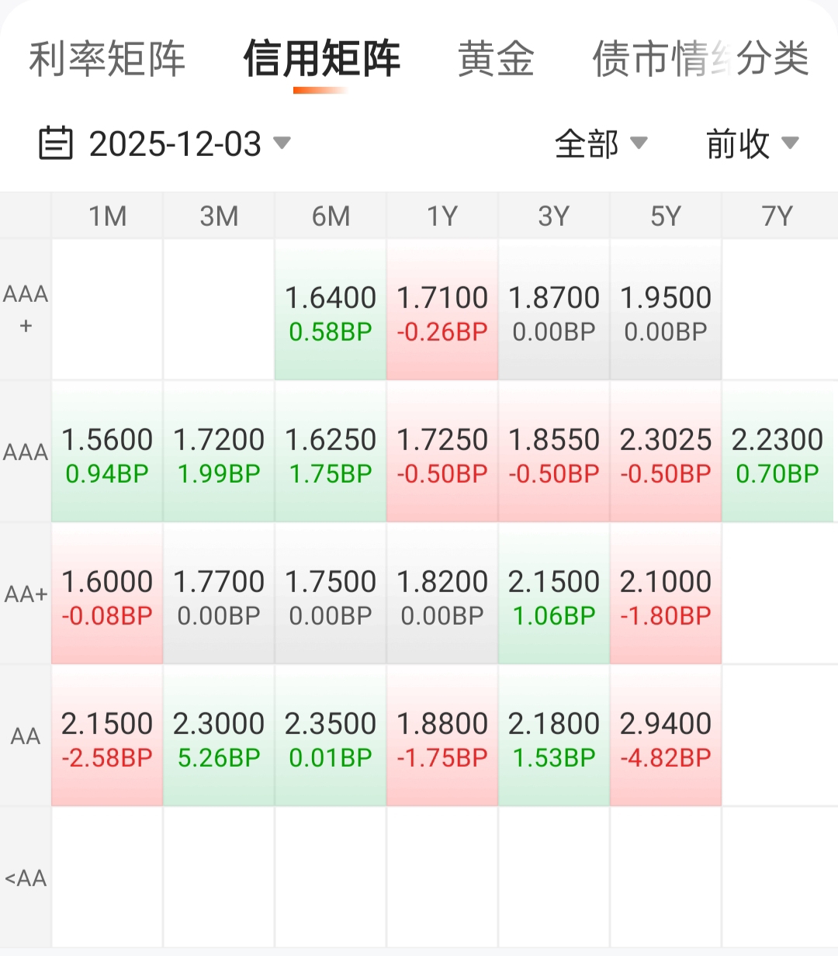This screenshot has height=956, width=838.
Task: Click the AA+ 3Y cell showing 2.1500
Action: tap(554, 594)
